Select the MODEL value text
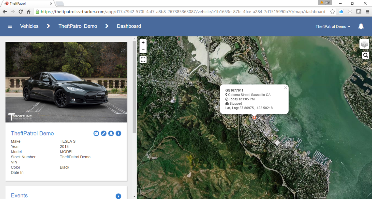The image size is (372, 199). [x=67, y=152]
